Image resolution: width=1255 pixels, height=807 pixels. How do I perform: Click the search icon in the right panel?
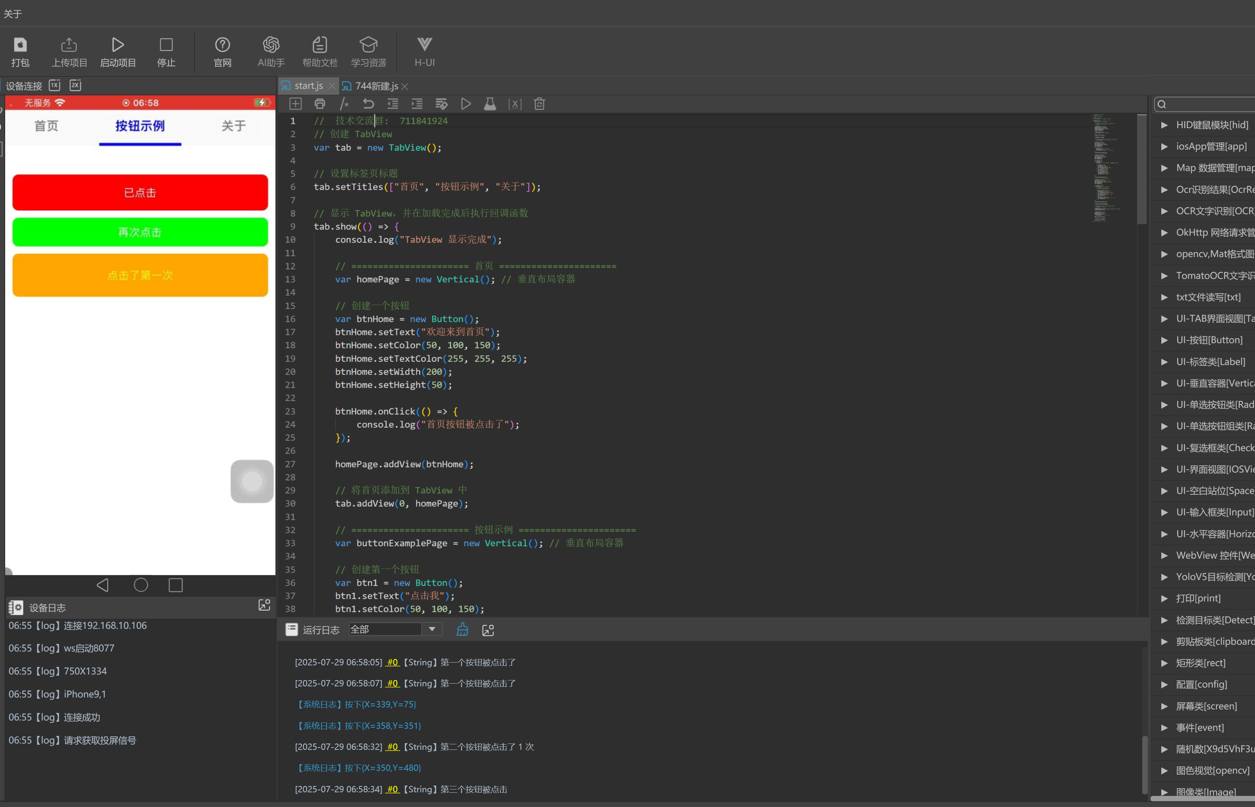click(x=1162, y=104)
